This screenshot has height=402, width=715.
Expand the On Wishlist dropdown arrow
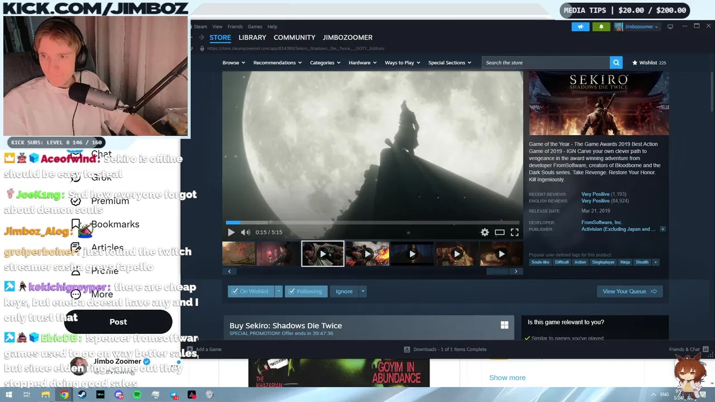(x=278, y=291)
